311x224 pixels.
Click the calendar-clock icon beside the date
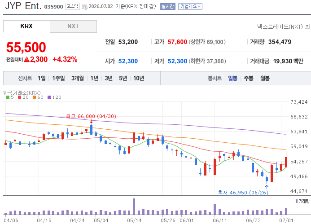pyautogui.click(x=85, y=7)
